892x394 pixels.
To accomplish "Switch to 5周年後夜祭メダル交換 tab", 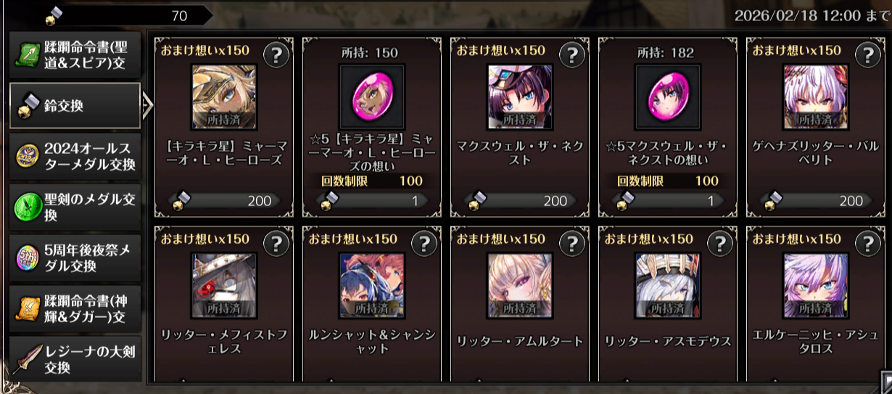I will click(75, 258).
